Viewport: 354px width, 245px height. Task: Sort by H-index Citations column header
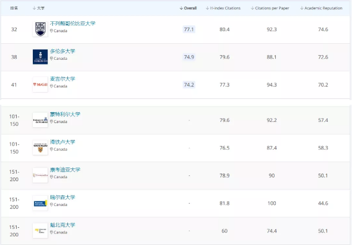(223, 8)
